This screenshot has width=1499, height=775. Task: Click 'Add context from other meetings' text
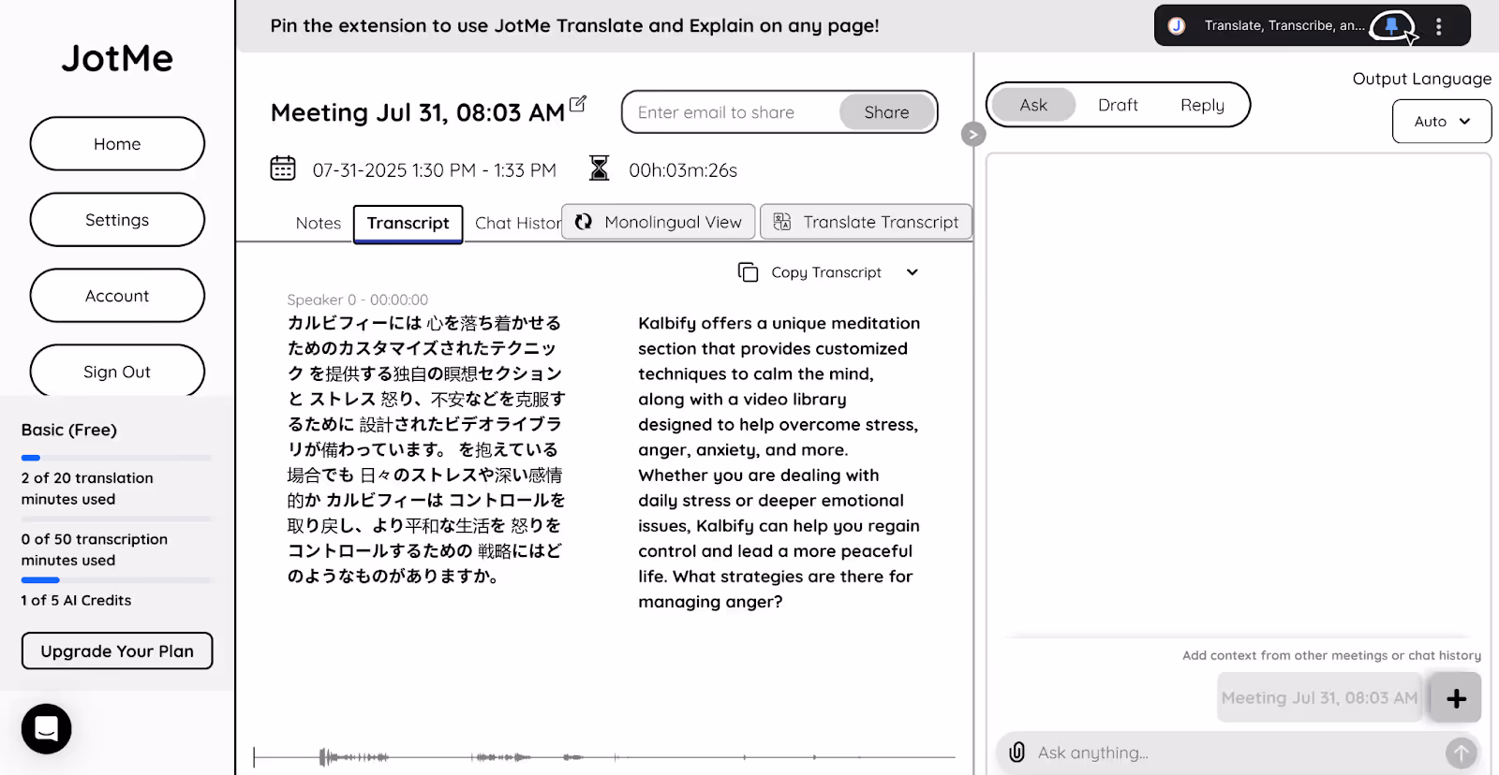1331,655
